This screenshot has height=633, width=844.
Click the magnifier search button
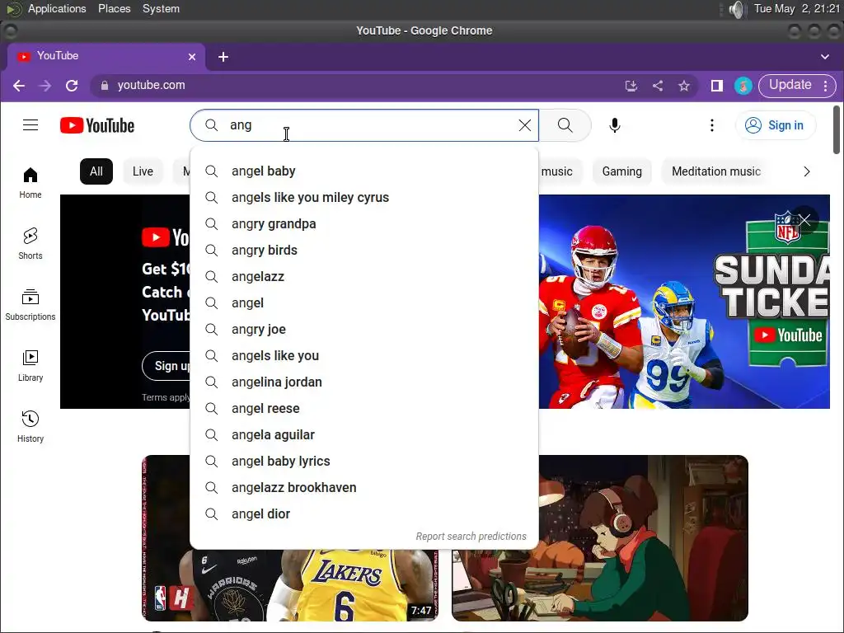[565, 125]
